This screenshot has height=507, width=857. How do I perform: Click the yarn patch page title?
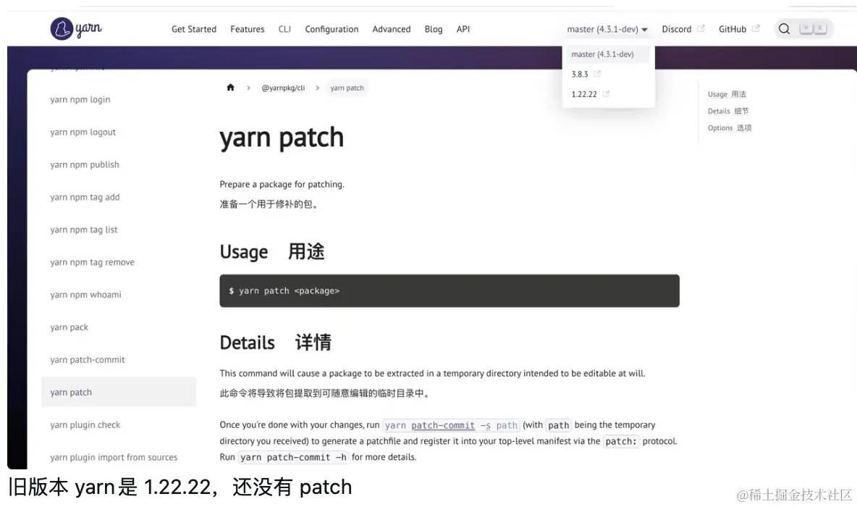(x=282, y=137)
